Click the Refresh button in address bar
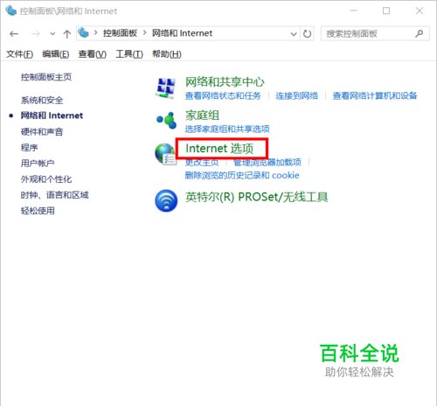The width and height of the screenshot is (437, 406). (x=307, y=34)
